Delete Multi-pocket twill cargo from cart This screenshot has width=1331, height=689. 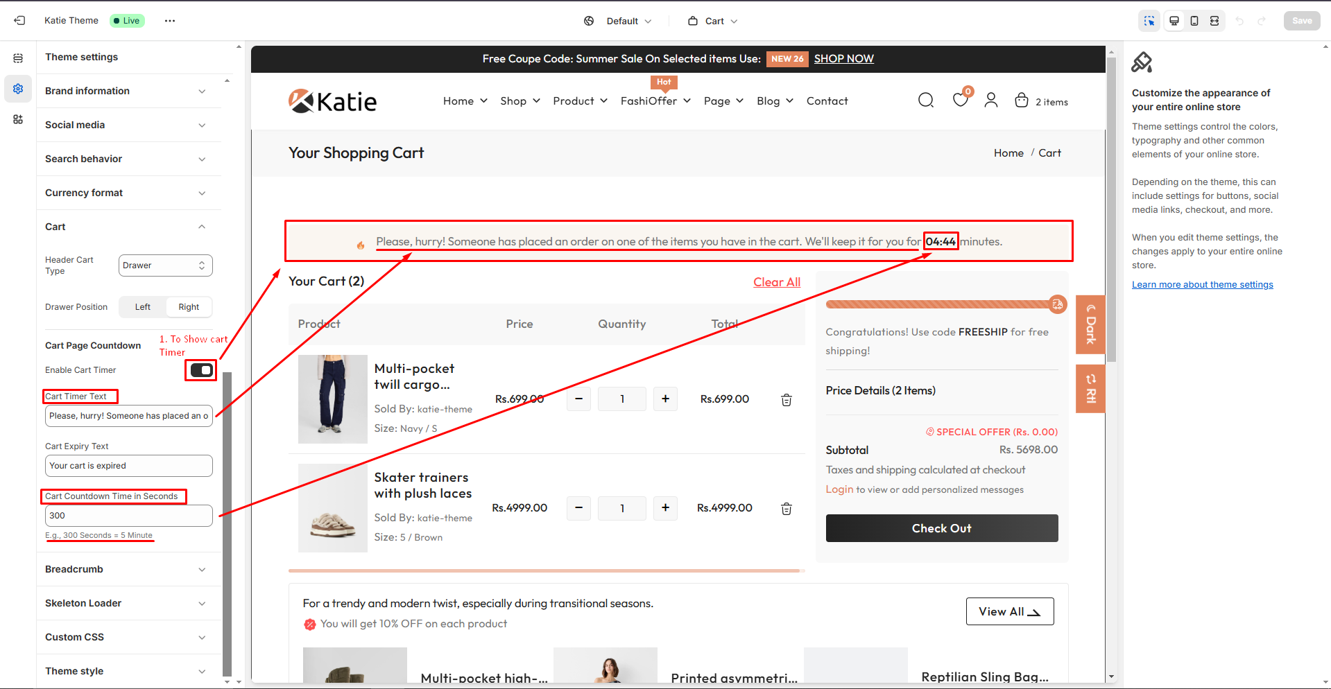click(x=787, y=400)
